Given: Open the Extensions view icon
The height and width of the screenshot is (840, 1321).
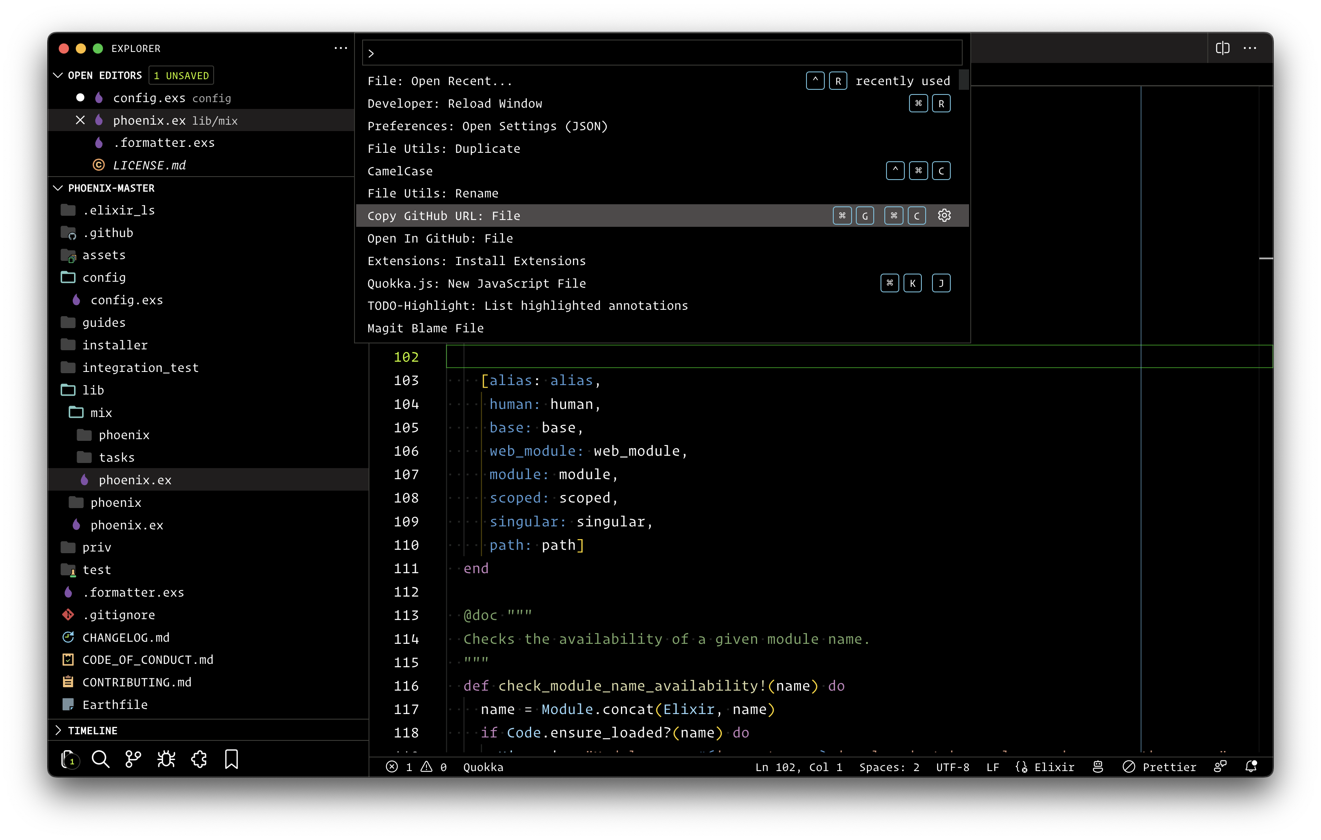Looking at the screenshot, I should pos(199,759).
